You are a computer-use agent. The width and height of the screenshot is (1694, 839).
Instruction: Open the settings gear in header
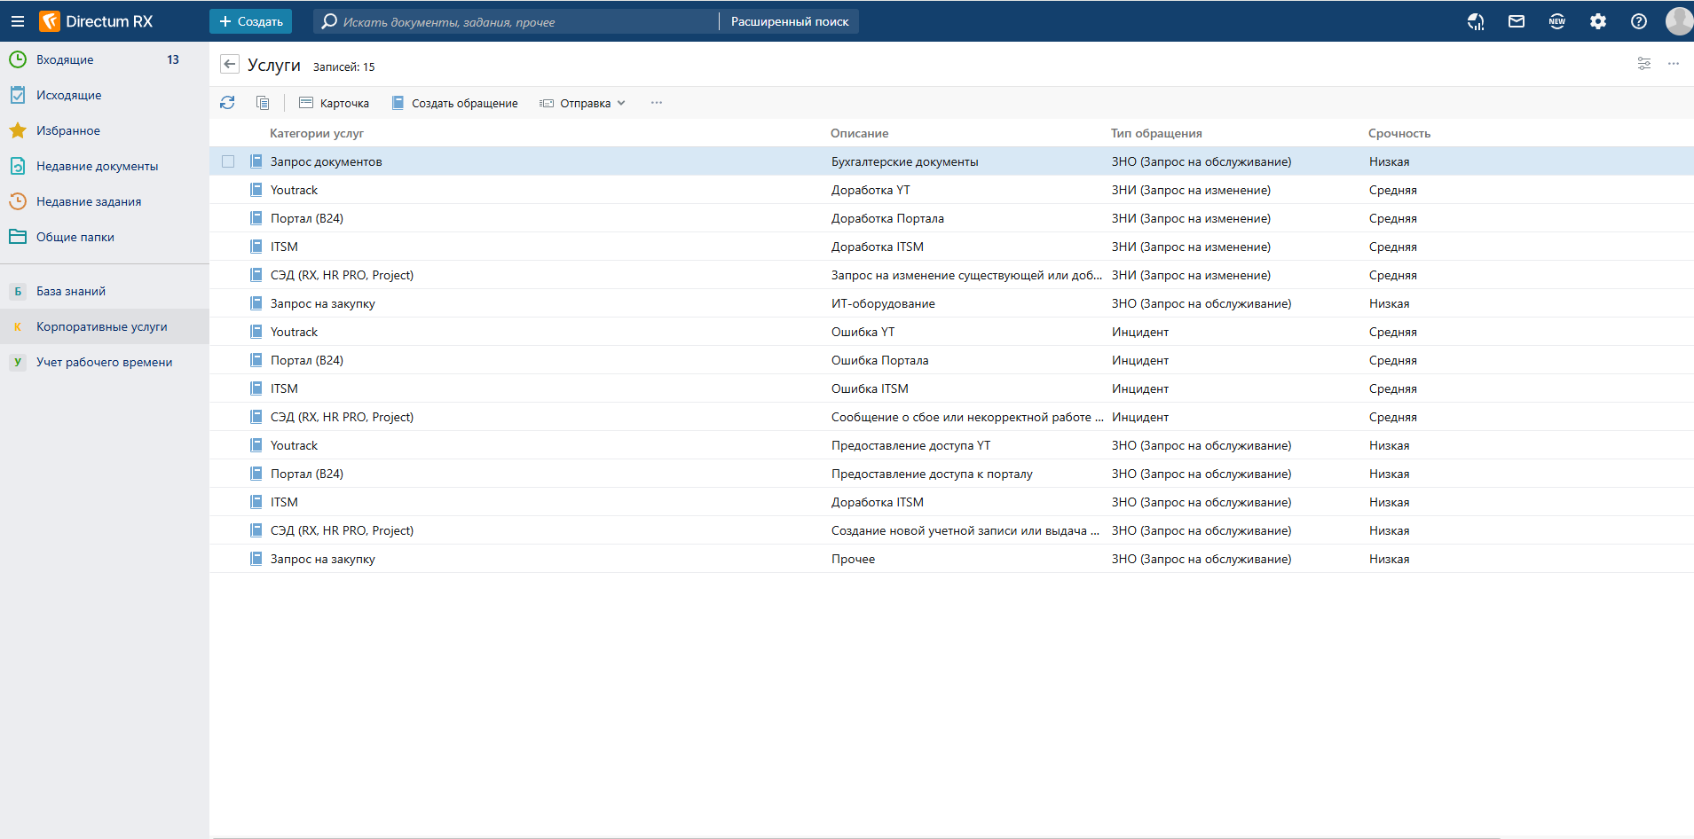point(1597,21)
